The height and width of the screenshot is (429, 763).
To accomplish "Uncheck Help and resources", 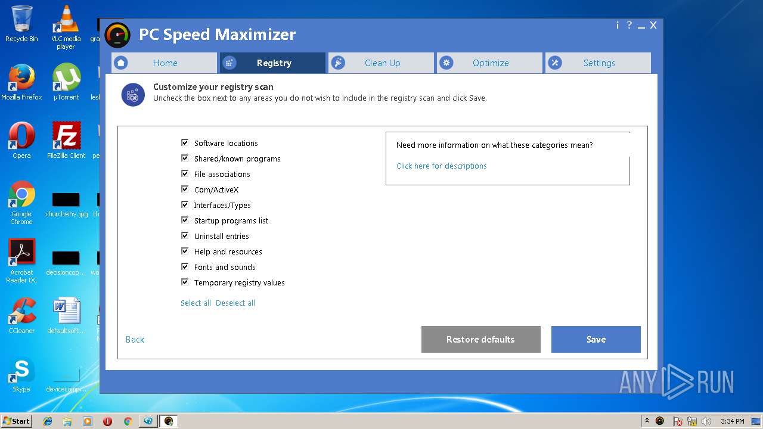I will (185, 251).
